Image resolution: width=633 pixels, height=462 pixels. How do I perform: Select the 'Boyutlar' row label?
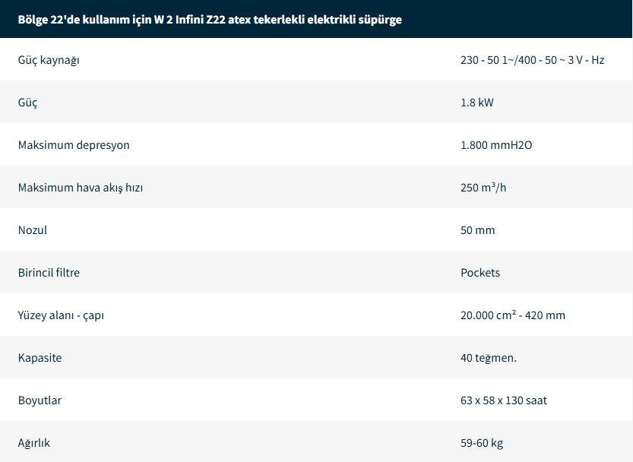[40, 400]
